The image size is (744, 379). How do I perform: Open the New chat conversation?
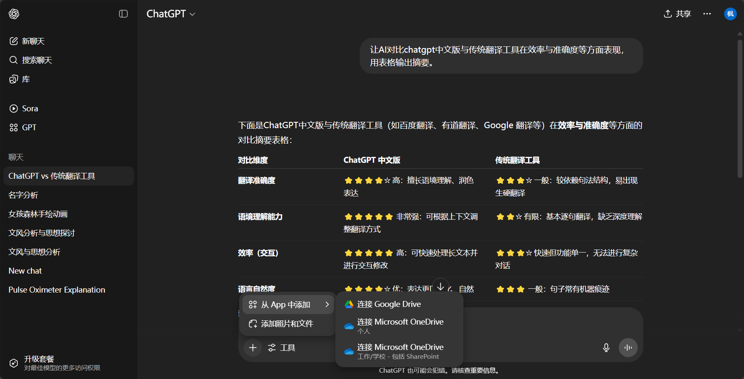coord(68,271)
